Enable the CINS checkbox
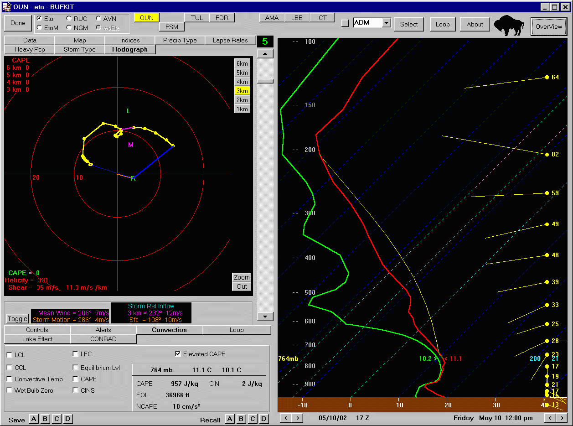The width and height of the screenshot is (573, 426). [76, 390]
